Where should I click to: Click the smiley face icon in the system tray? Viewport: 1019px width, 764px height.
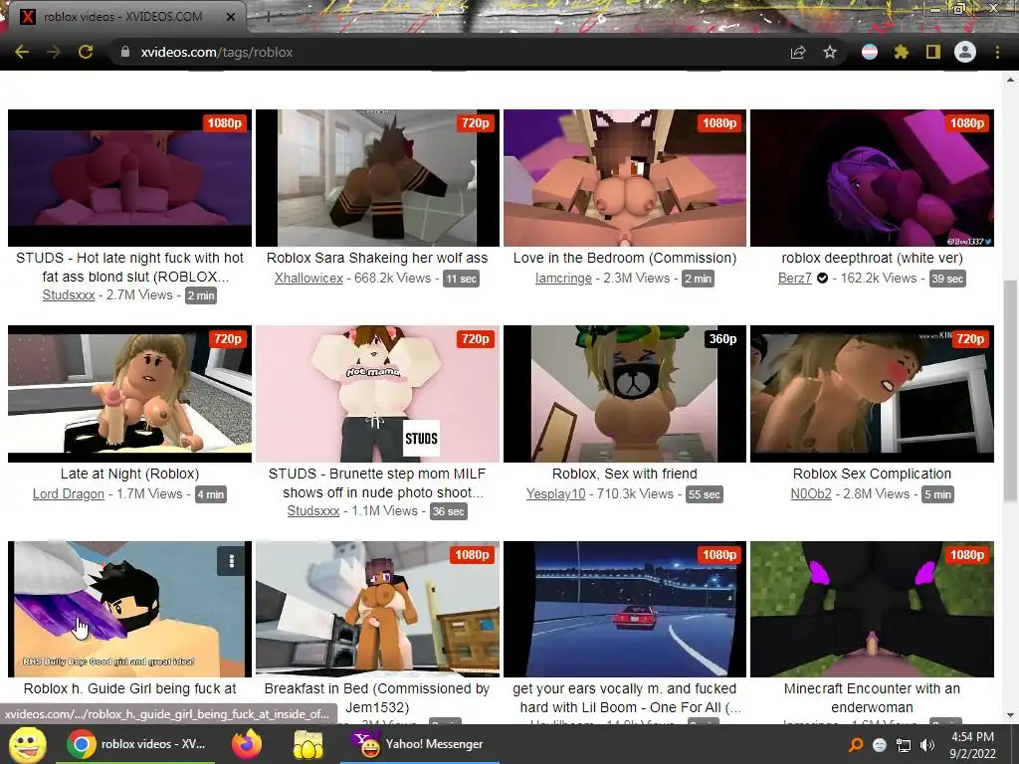point(880,745)
